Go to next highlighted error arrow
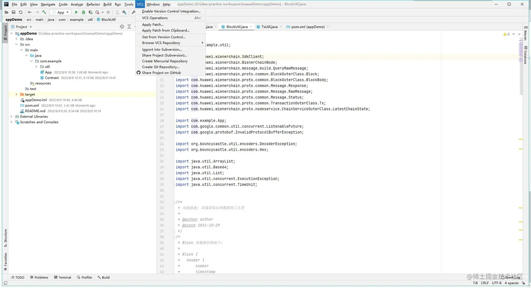531x288 pixels. 519,34
